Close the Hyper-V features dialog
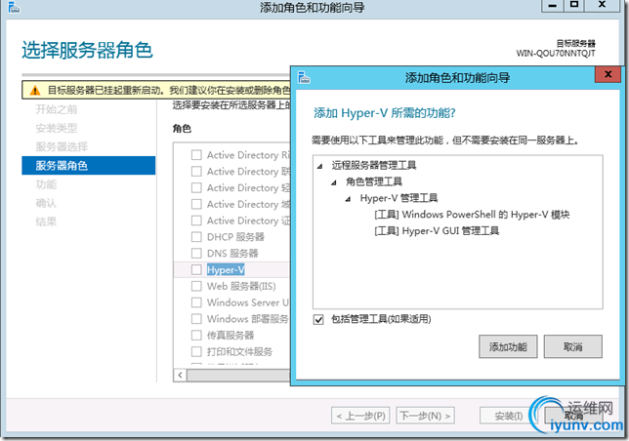This screenshot has width=629, height=441. [x=608, y=74]
